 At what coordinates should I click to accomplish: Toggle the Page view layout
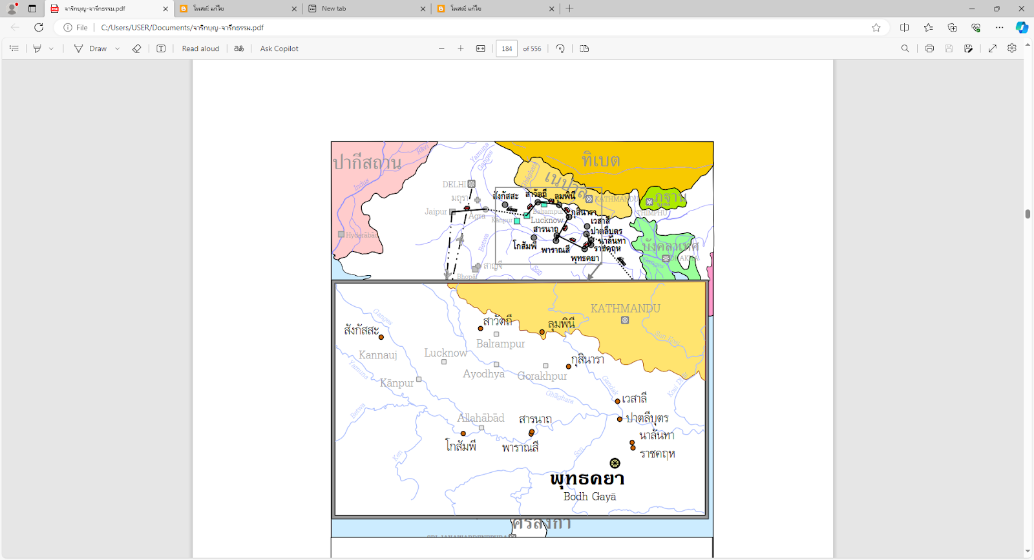pos(584,48)
